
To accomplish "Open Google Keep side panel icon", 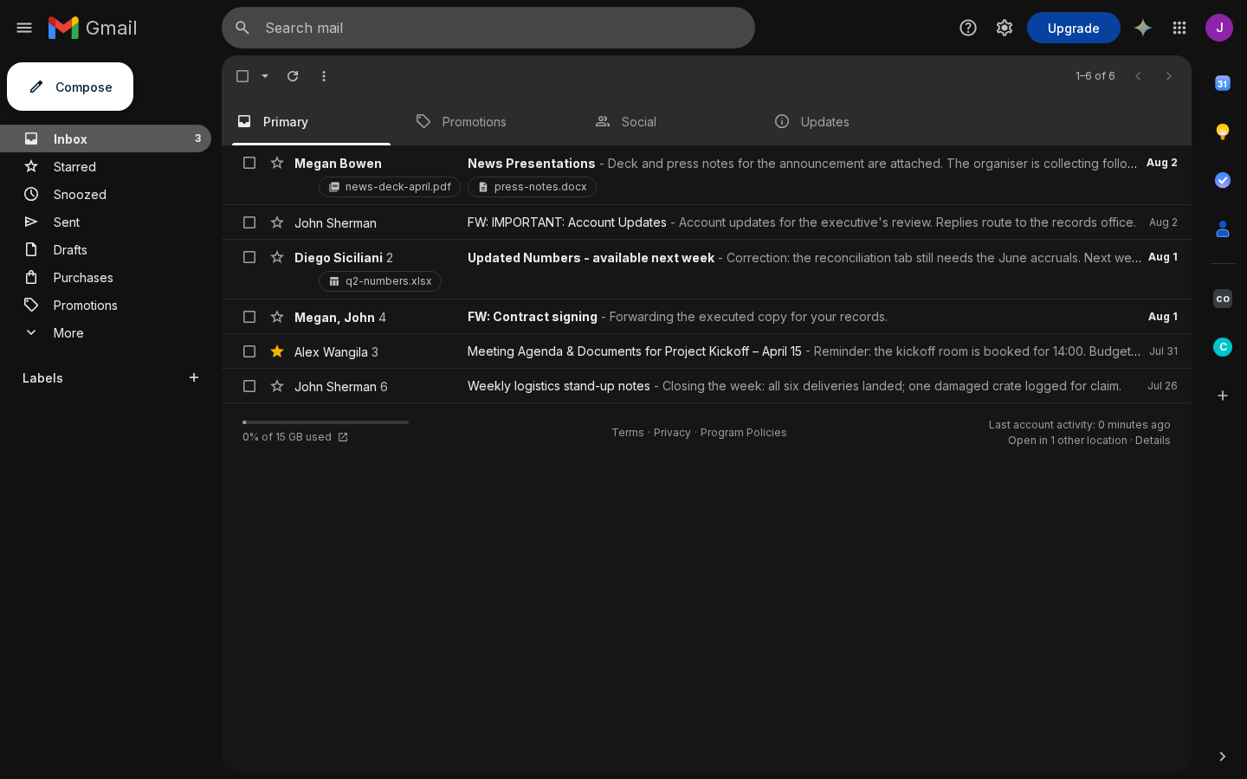I will pyautogui.click(x=1223, y=132).
